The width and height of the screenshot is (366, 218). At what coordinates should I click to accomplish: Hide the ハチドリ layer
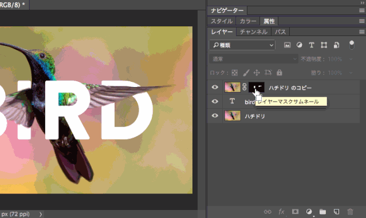click(215, 116)
